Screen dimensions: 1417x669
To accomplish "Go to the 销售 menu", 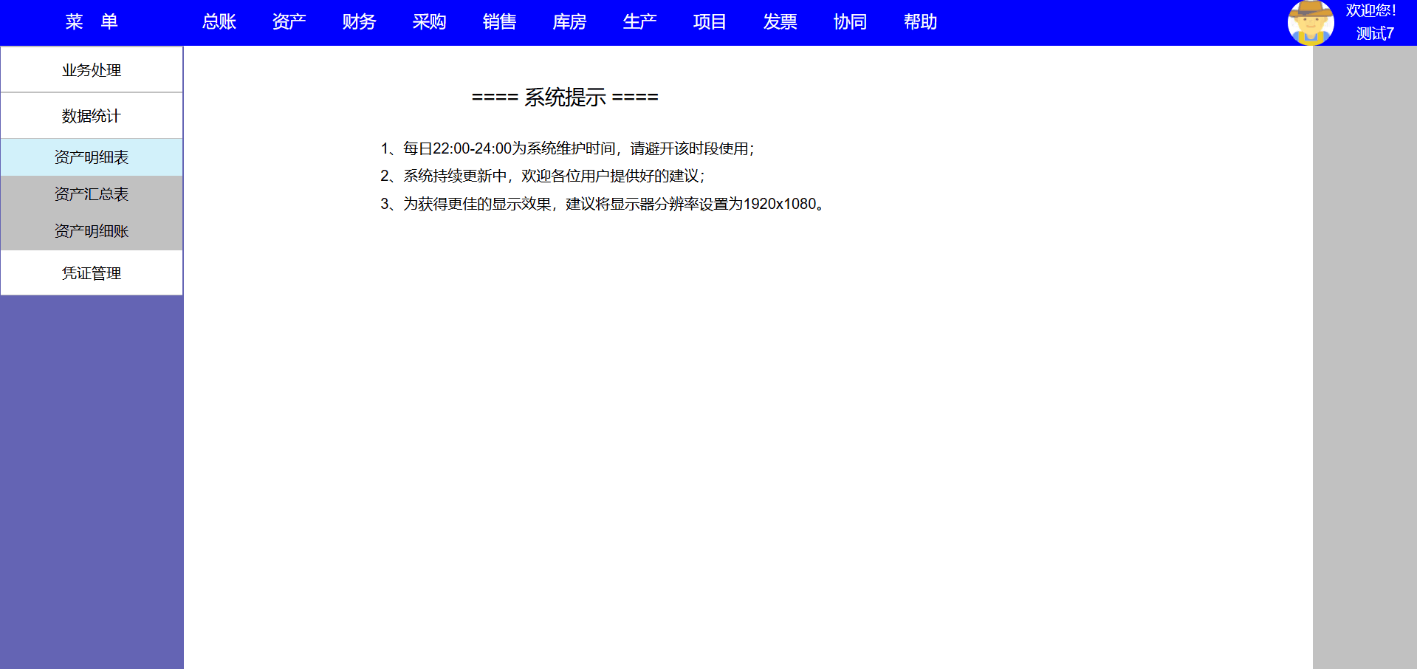I will click(x=499, y=22).
